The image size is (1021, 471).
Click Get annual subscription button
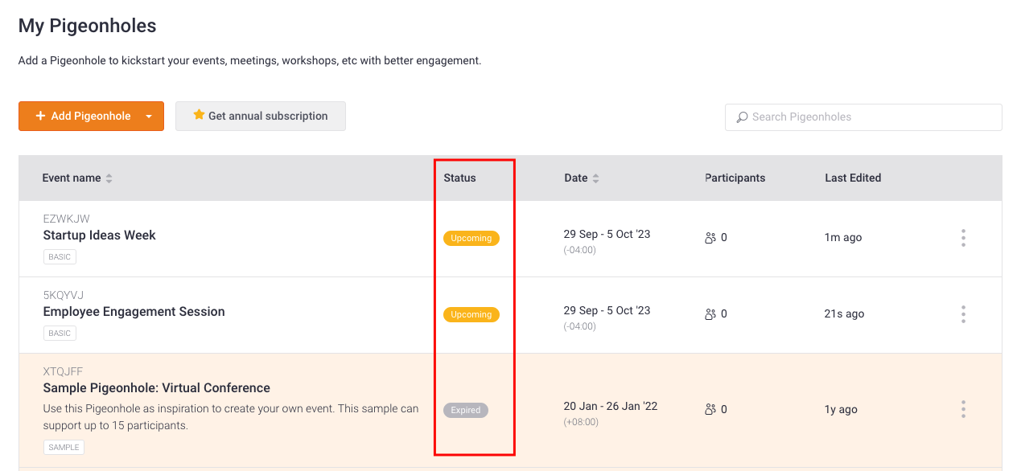coord(261,116)
